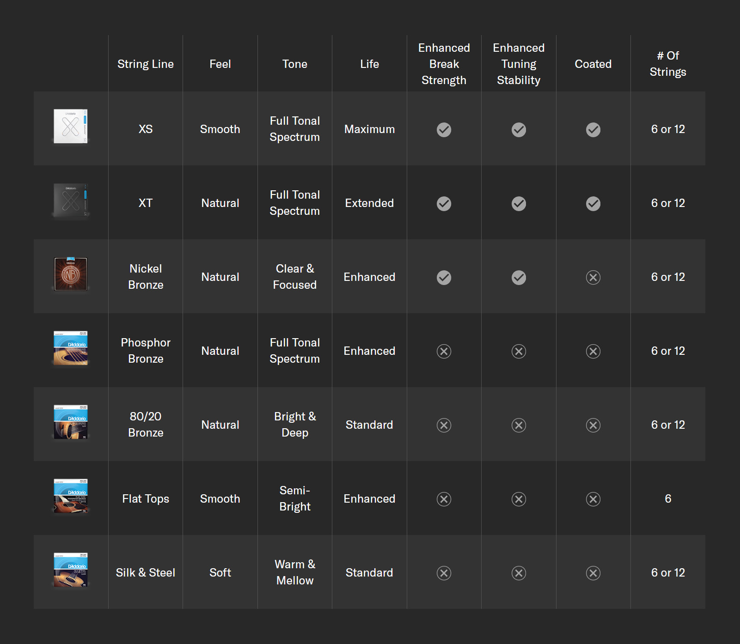Click Nickel Bronze Tuning Stability checkmark
The image size is (740, 644).
coord(519,278)
